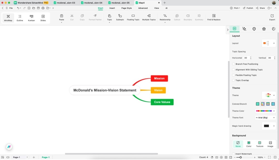Viewport: 279px width, 160px height.
Task: Collapse the right side panel
Action: coord(228,30)
